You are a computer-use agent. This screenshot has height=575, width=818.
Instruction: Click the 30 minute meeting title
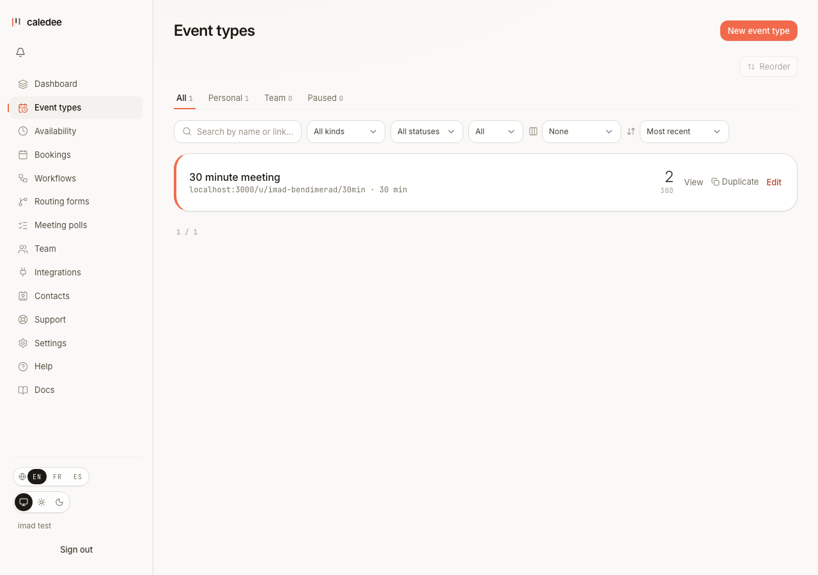(x=235, y=177)
